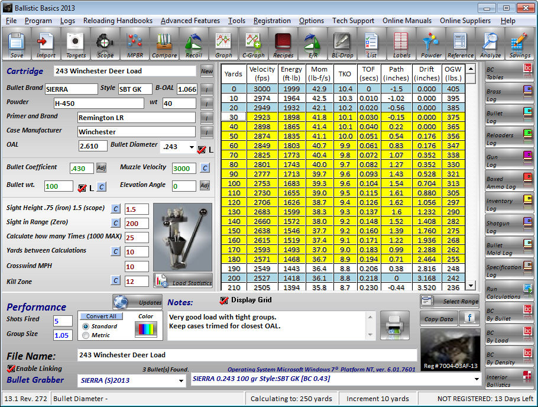Click the rainbow Color swatch
Screen dimensions: 538x407
145,329
